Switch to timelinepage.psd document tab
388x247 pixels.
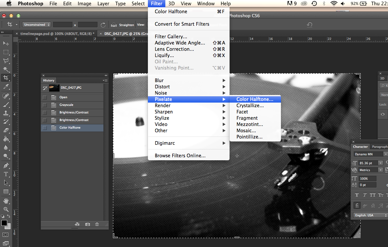[x=57, y=33]
